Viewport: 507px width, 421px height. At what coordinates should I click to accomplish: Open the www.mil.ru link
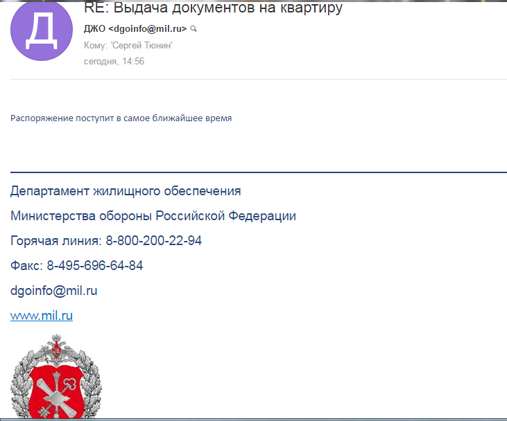click(42, 316)
